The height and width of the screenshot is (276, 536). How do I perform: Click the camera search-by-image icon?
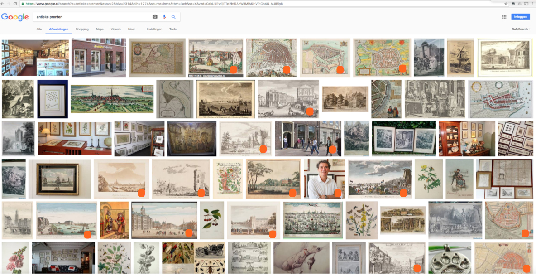[x=155, y=17]
